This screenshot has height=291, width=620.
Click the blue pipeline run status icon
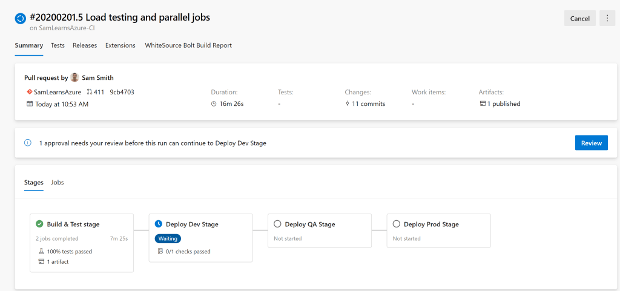(20, 18)
